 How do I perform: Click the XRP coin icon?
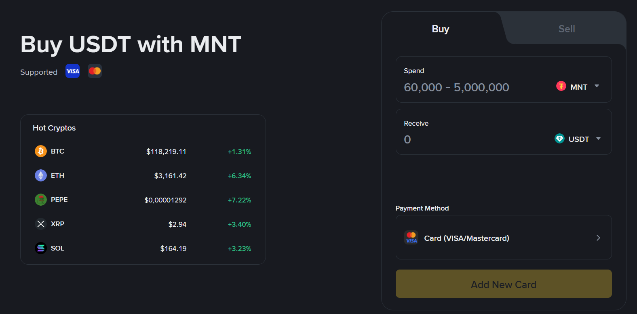(41, 224)
